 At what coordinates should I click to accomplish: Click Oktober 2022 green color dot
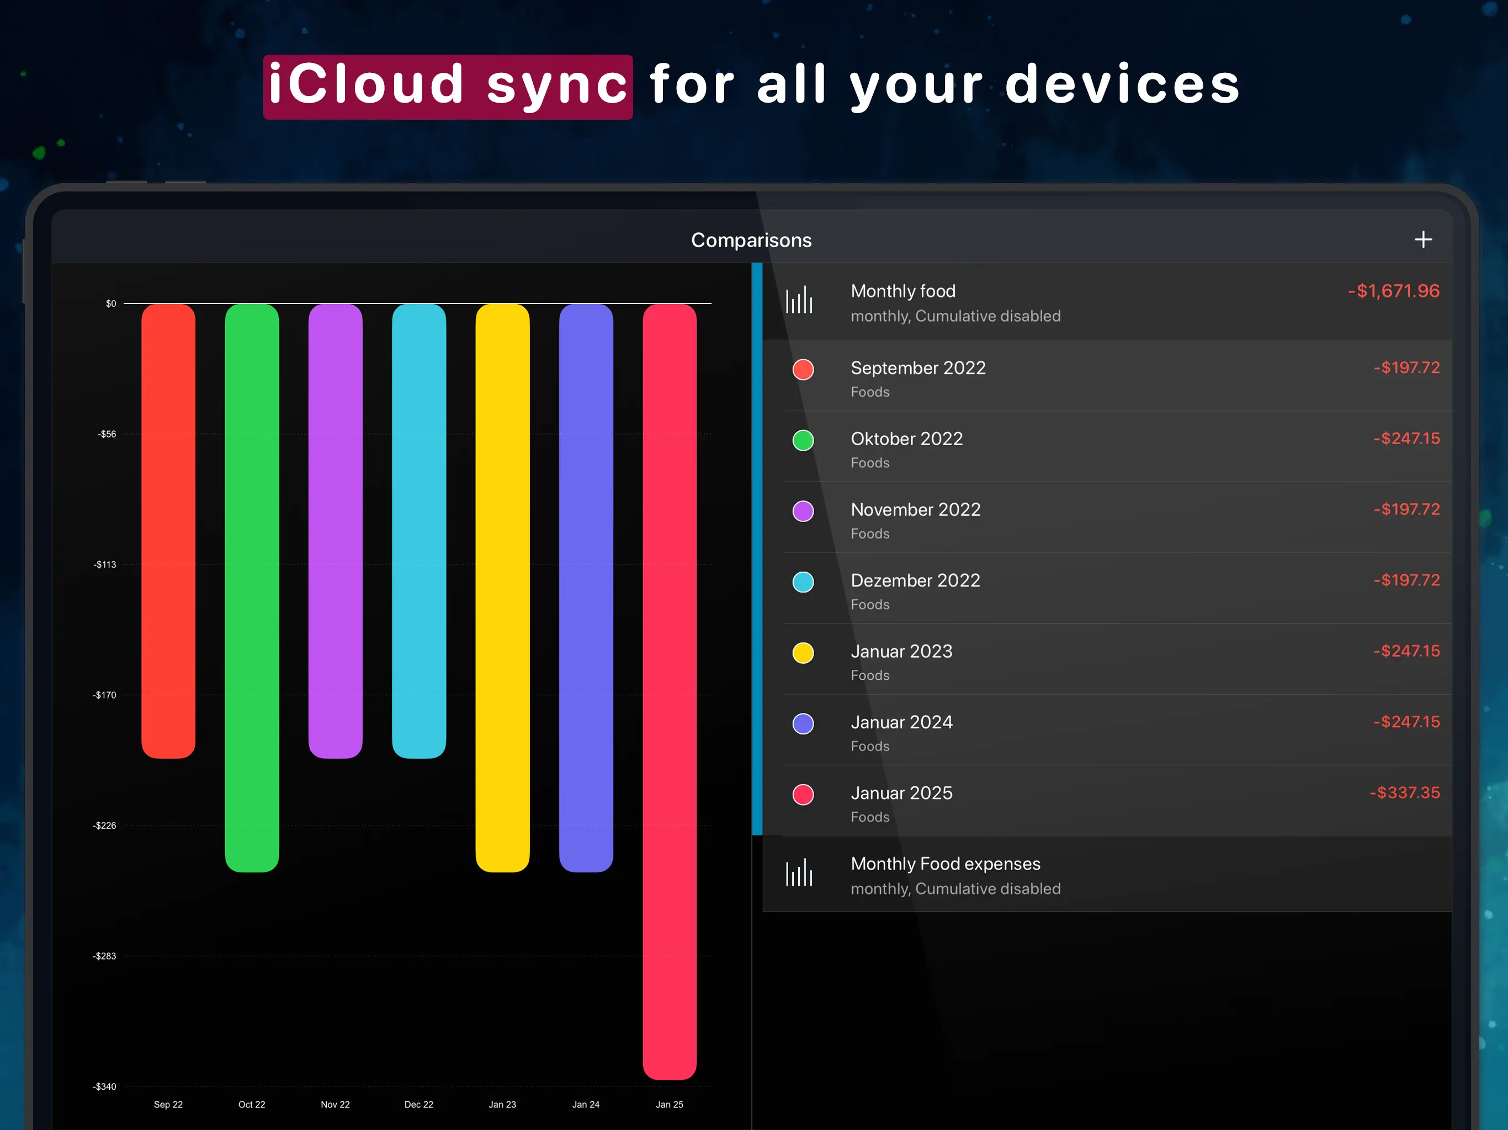803,440
